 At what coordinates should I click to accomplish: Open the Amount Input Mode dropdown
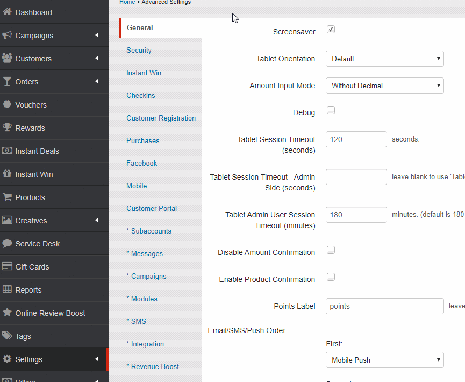pyautogui.click(x=384, y=85)
